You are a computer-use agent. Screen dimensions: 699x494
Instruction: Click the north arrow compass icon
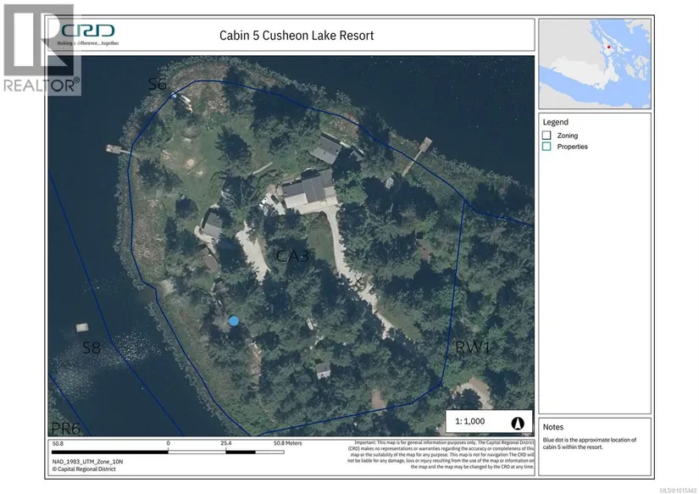coord(518,422)
